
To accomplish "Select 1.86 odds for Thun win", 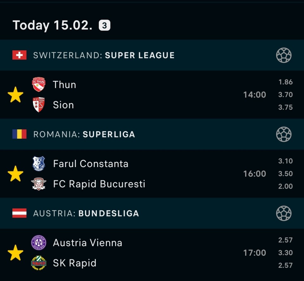I will pos(285,82).
